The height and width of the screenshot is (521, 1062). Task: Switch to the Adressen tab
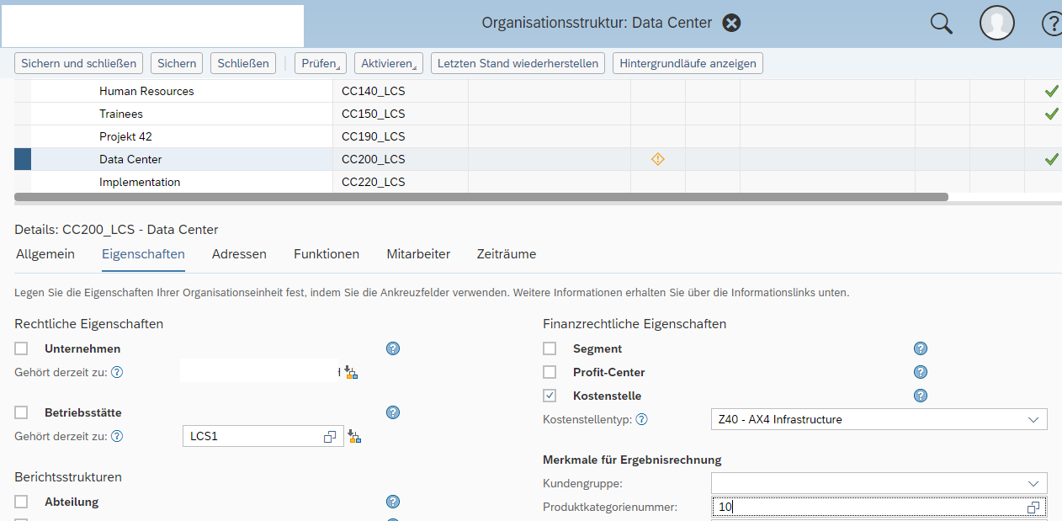point(239,254)
